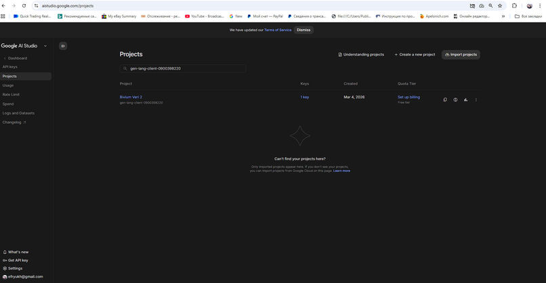Open API keys in sidebar

(9, 67)
